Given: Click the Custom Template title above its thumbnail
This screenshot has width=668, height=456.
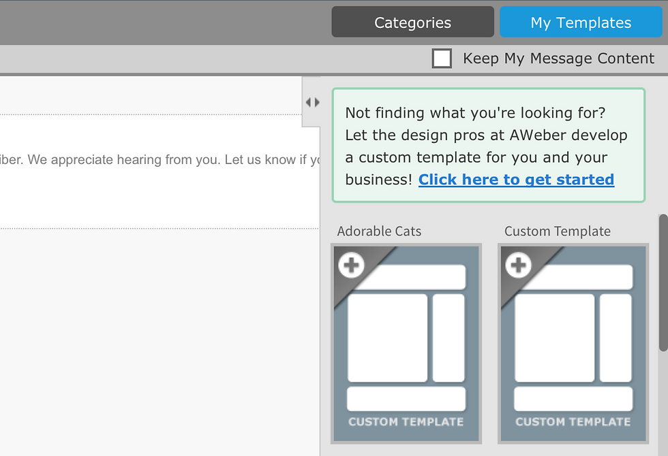Looking at the screenshot, I should click(x=557, y=231).
